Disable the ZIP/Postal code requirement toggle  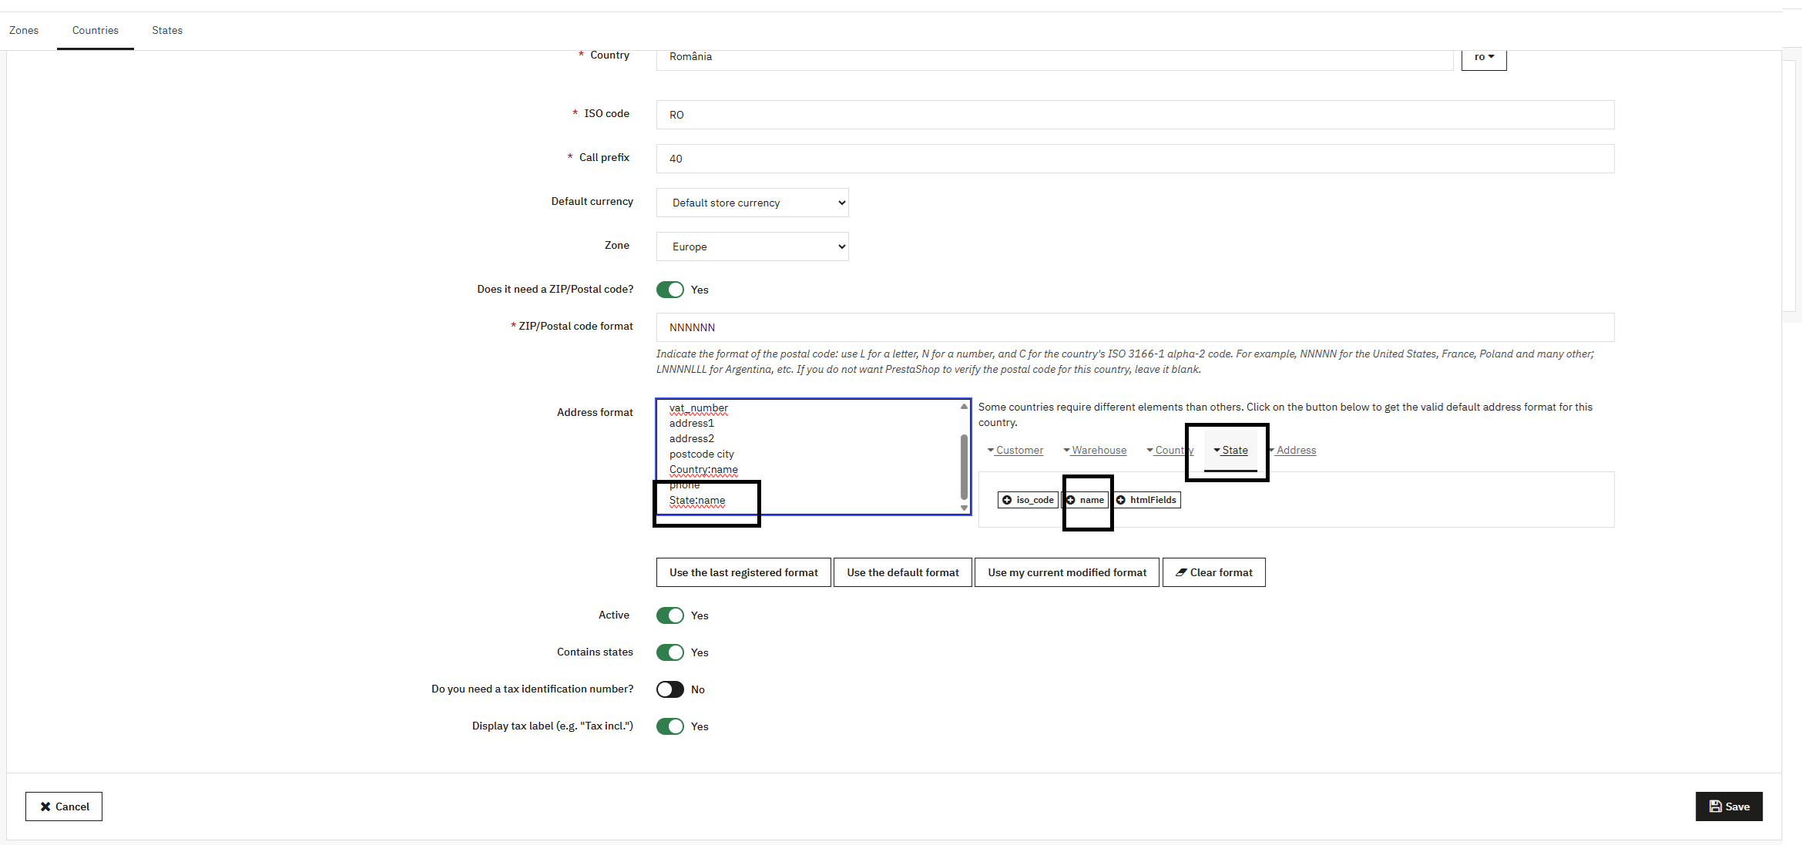(x=669, y=290)
